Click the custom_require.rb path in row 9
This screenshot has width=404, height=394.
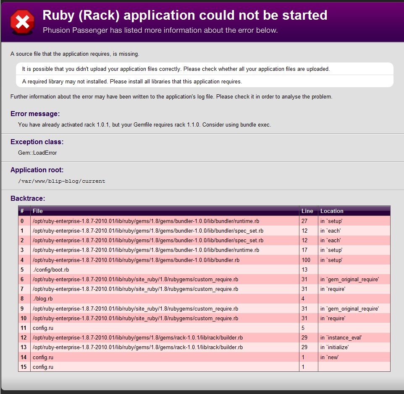coord(135,308)
